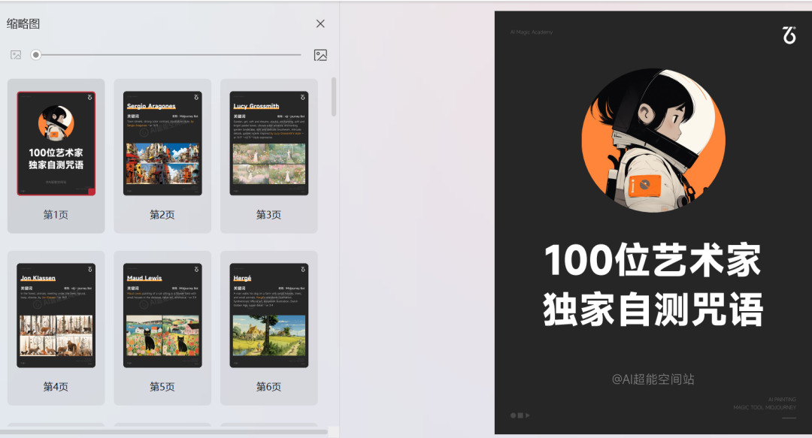Click the small-thumbnail size icon
812x438 pixels.
click(x=16, y=55)
